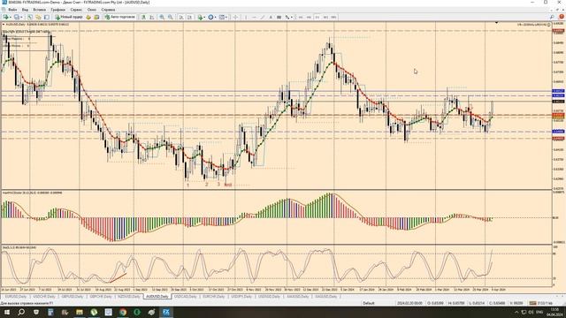The image size is (566, 318).
Task: Switch to the USDCHF,Daily chart tab
Action: [x=44, y=297]
